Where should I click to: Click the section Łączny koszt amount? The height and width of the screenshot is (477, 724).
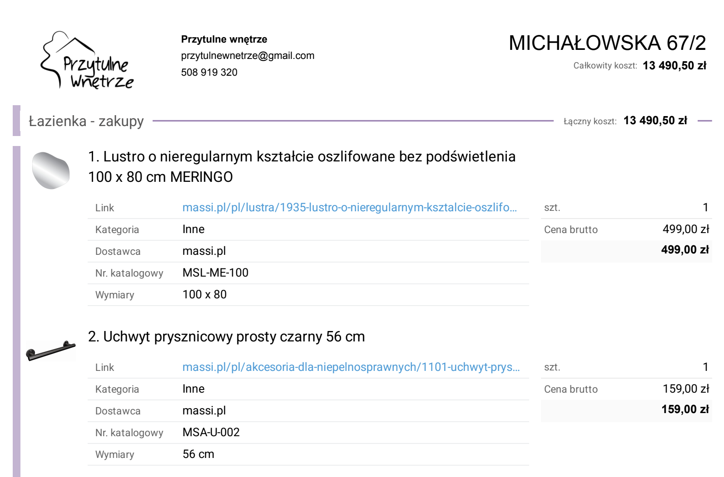click(655, 121)
